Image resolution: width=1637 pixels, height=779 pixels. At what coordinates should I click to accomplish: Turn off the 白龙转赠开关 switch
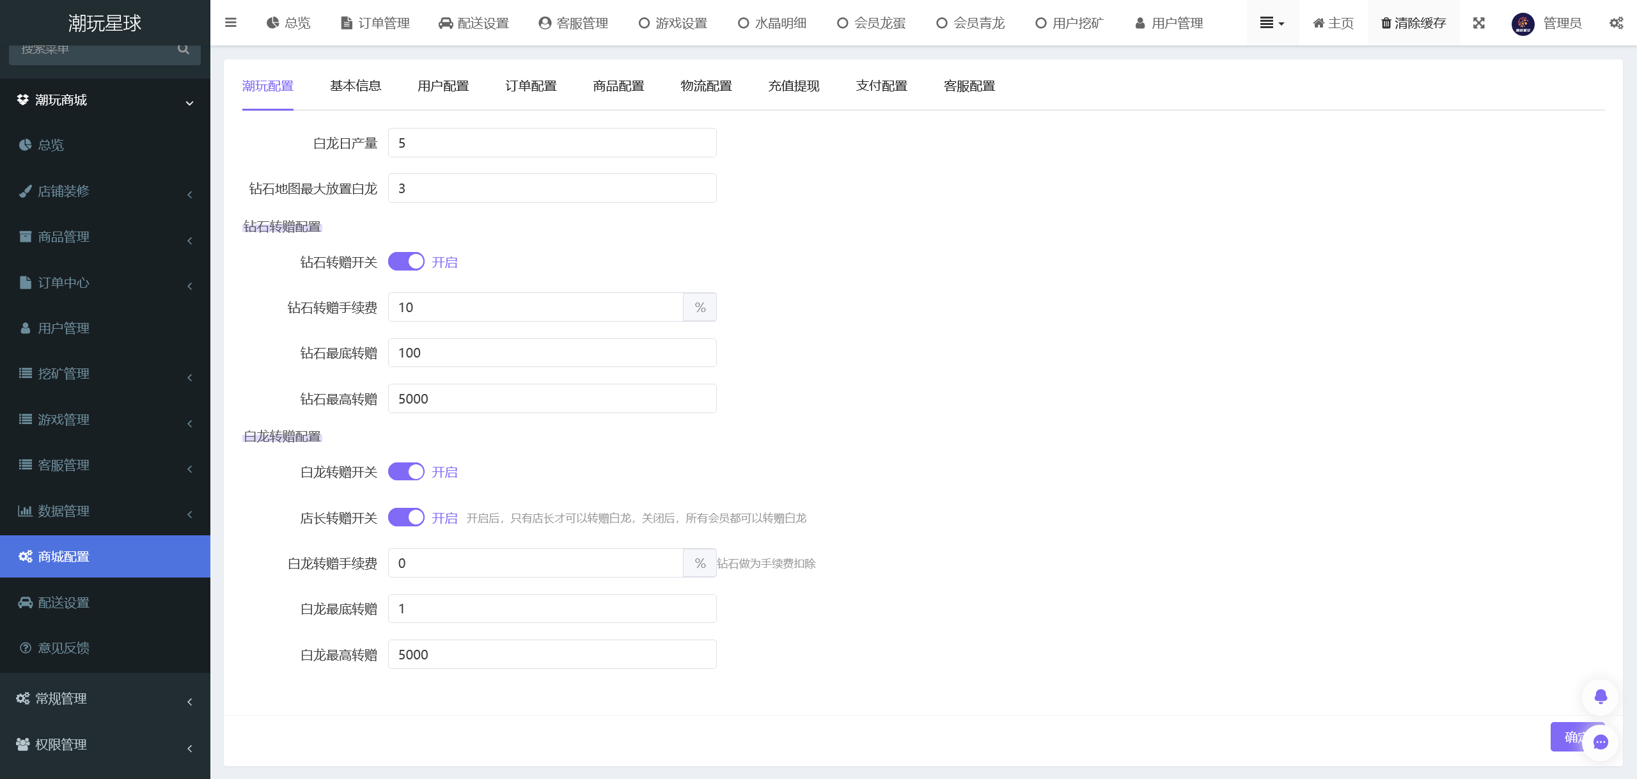[406, 471]
